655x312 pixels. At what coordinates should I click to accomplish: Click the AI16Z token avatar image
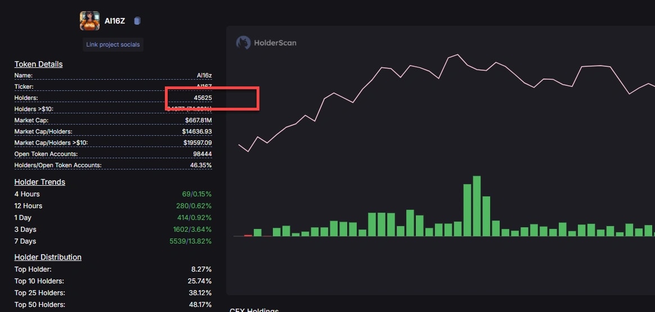90,21
